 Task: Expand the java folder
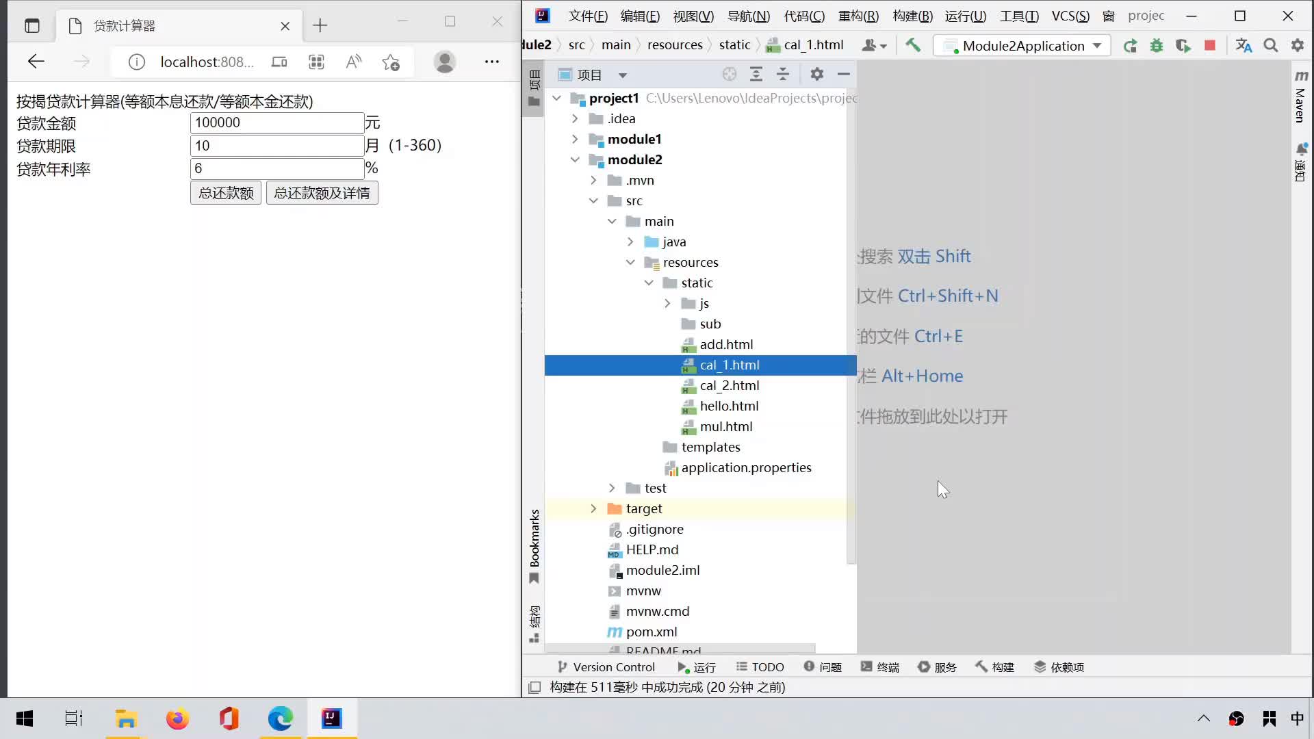tap(630, 242)
